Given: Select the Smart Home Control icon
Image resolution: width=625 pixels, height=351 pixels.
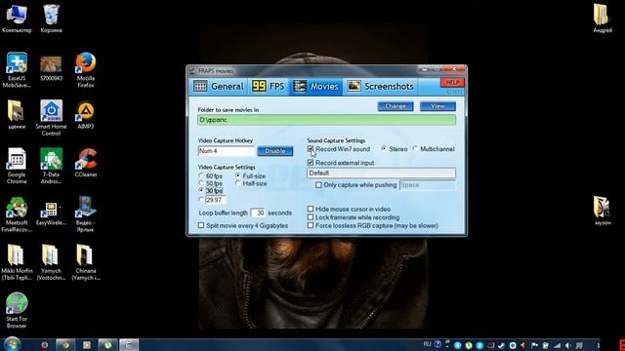Looking at the screenshot, I should [51, 117].
